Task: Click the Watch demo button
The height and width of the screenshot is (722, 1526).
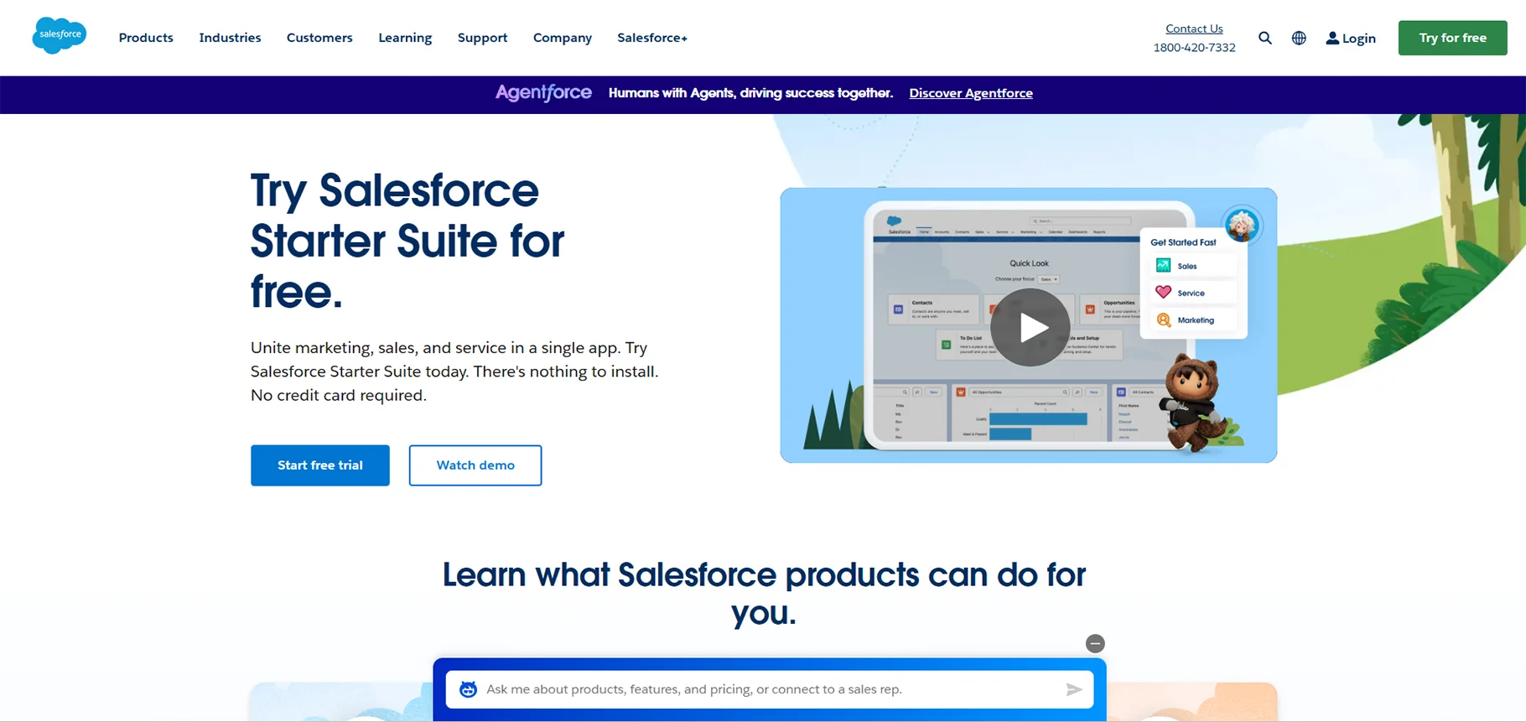Action: 475,465
